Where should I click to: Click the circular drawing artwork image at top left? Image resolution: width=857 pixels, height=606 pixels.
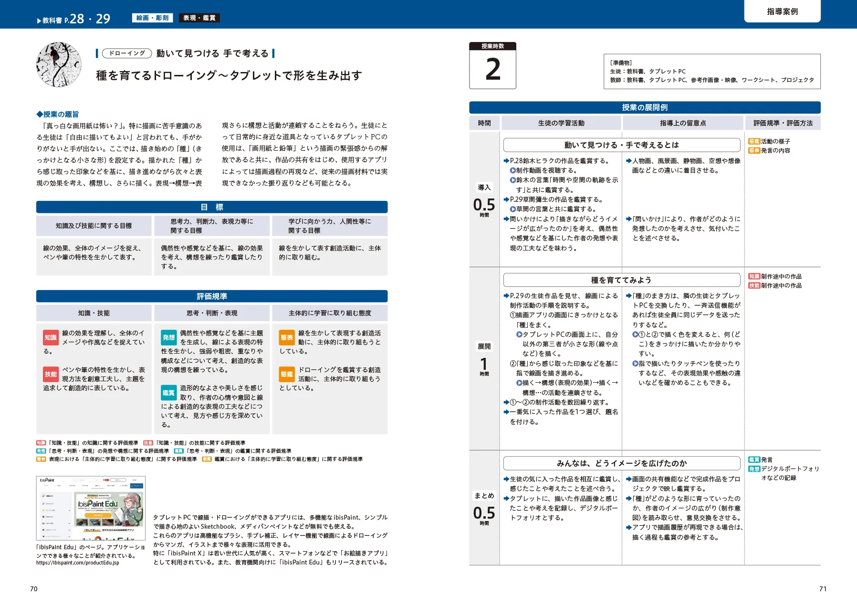click(x=58, y=64)
